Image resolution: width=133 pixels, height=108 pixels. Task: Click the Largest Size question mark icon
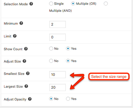(26, 86)
